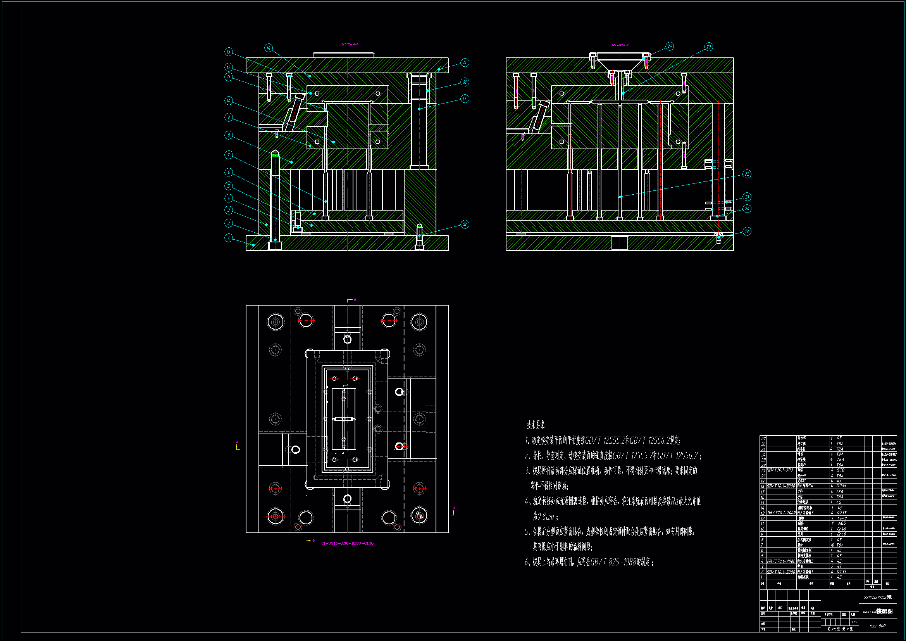Select part balloon number 17

[465, 99]
